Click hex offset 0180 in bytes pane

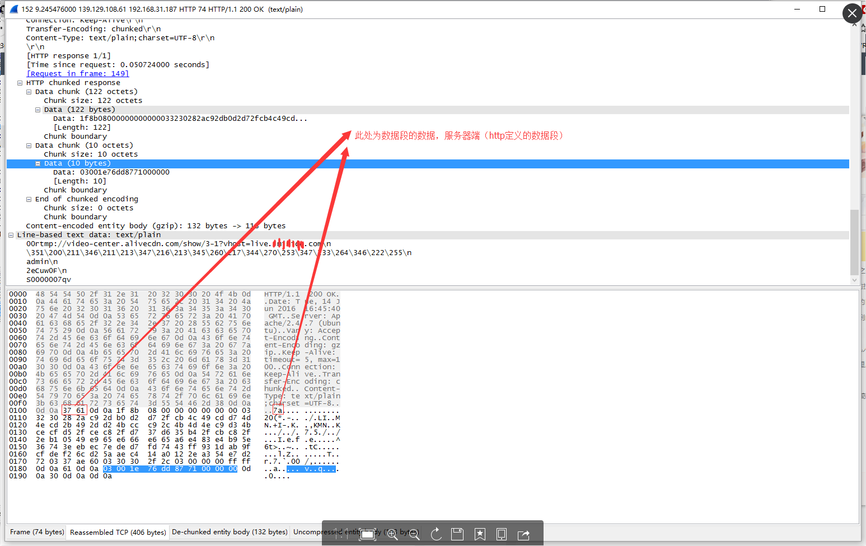pyautogui.click(x=18, y=469)
